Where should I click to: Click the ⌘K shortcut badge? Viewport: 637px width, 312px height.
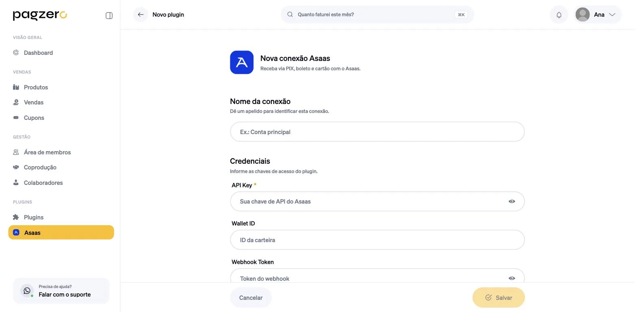[461, 15]
